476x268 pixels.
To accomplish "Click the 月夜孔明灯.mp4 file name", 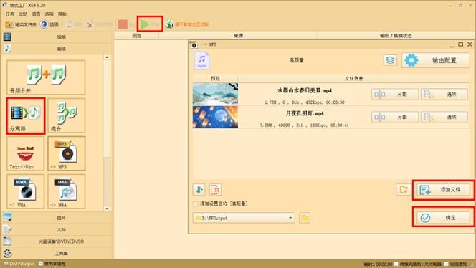I will [x=305, y=113].
